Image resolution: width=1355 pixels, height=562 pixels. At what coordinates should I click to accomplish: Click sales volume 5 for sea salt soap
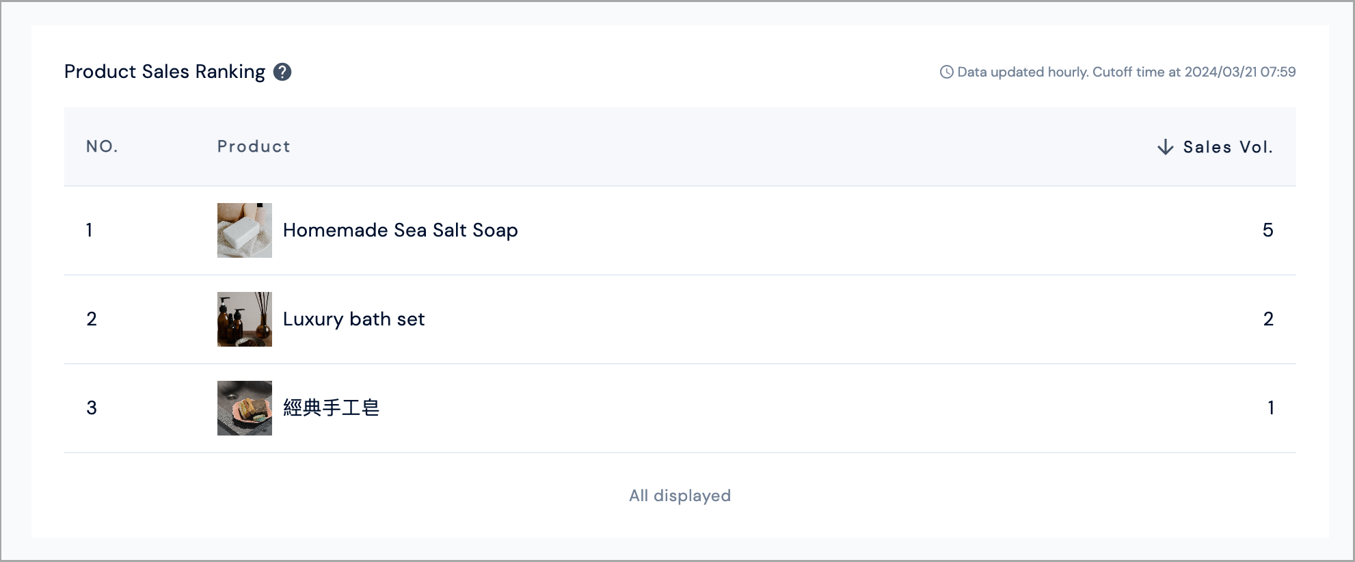click(1268, 230)
